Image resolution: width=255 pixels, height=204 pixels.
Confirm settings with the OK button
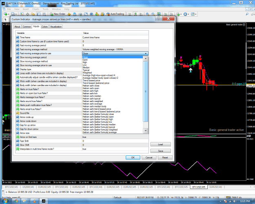pos(133,157)
